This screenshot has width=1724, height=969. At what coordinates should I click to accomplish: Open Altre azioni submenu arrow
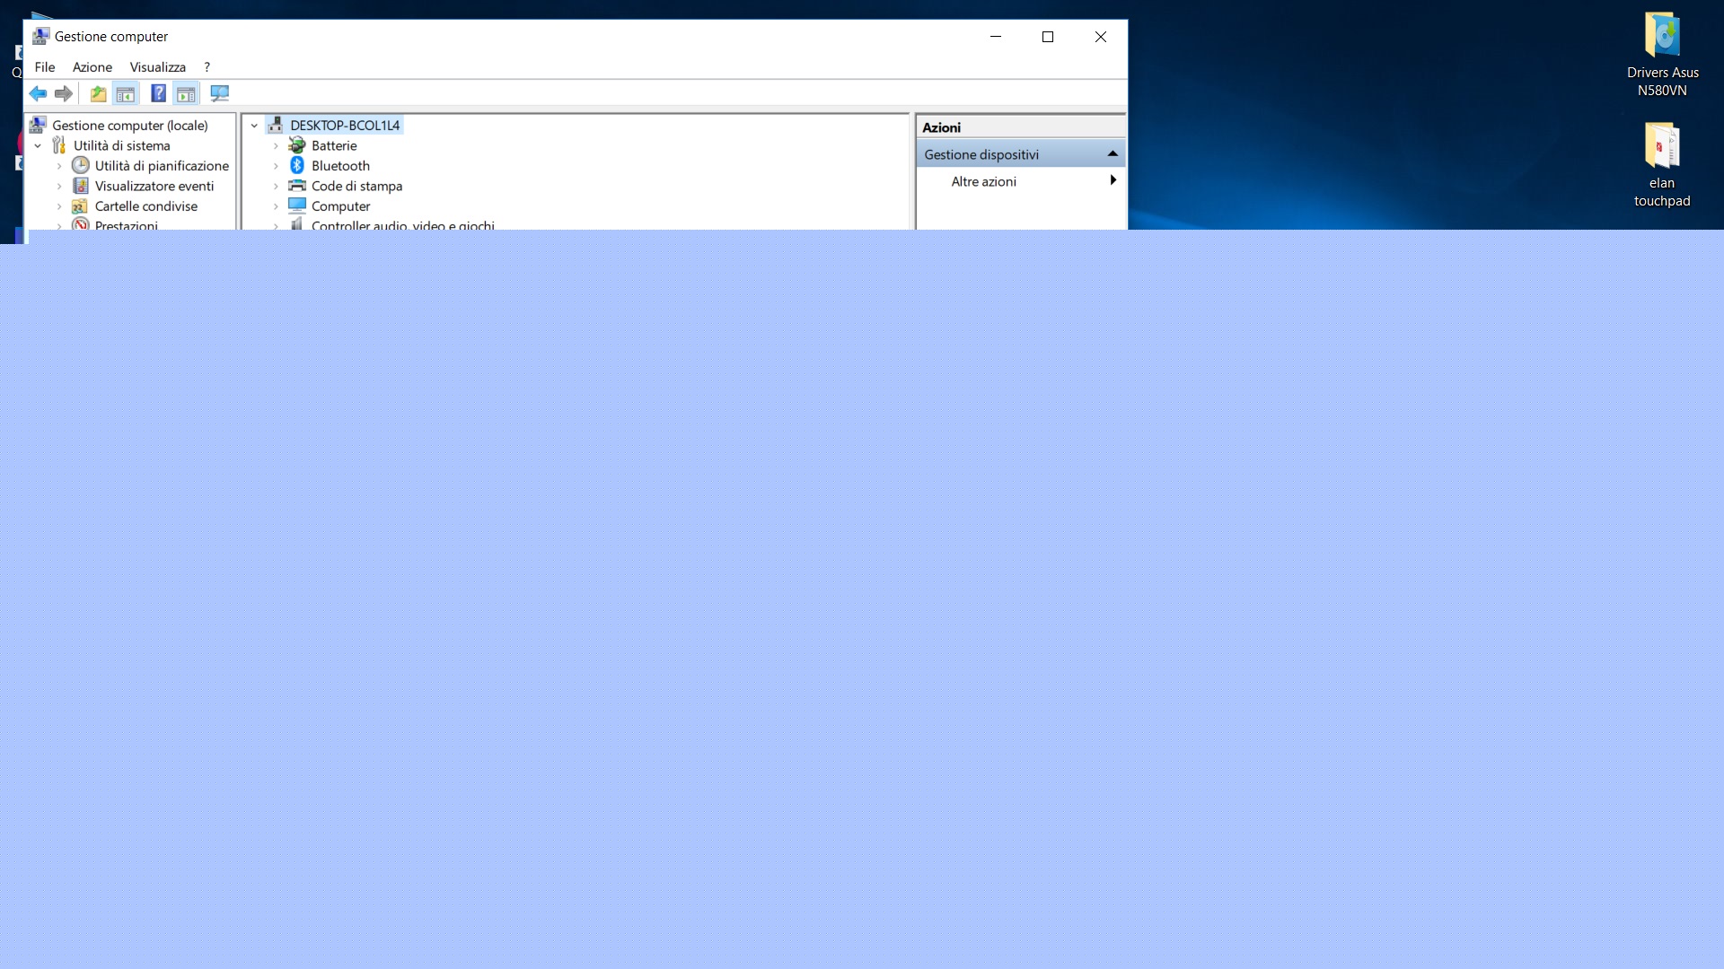click(x=1113, y=180)
